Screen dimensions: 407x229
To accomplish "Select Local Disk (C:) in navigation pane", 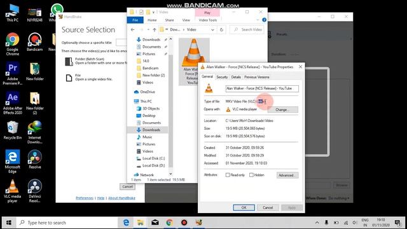I will (153, 158).
